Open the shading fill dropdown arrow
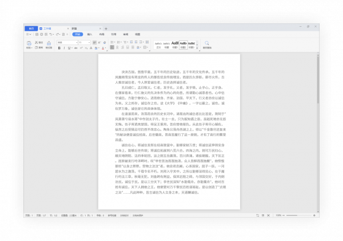This screenshot has width=343, height=241. (140, 47)
